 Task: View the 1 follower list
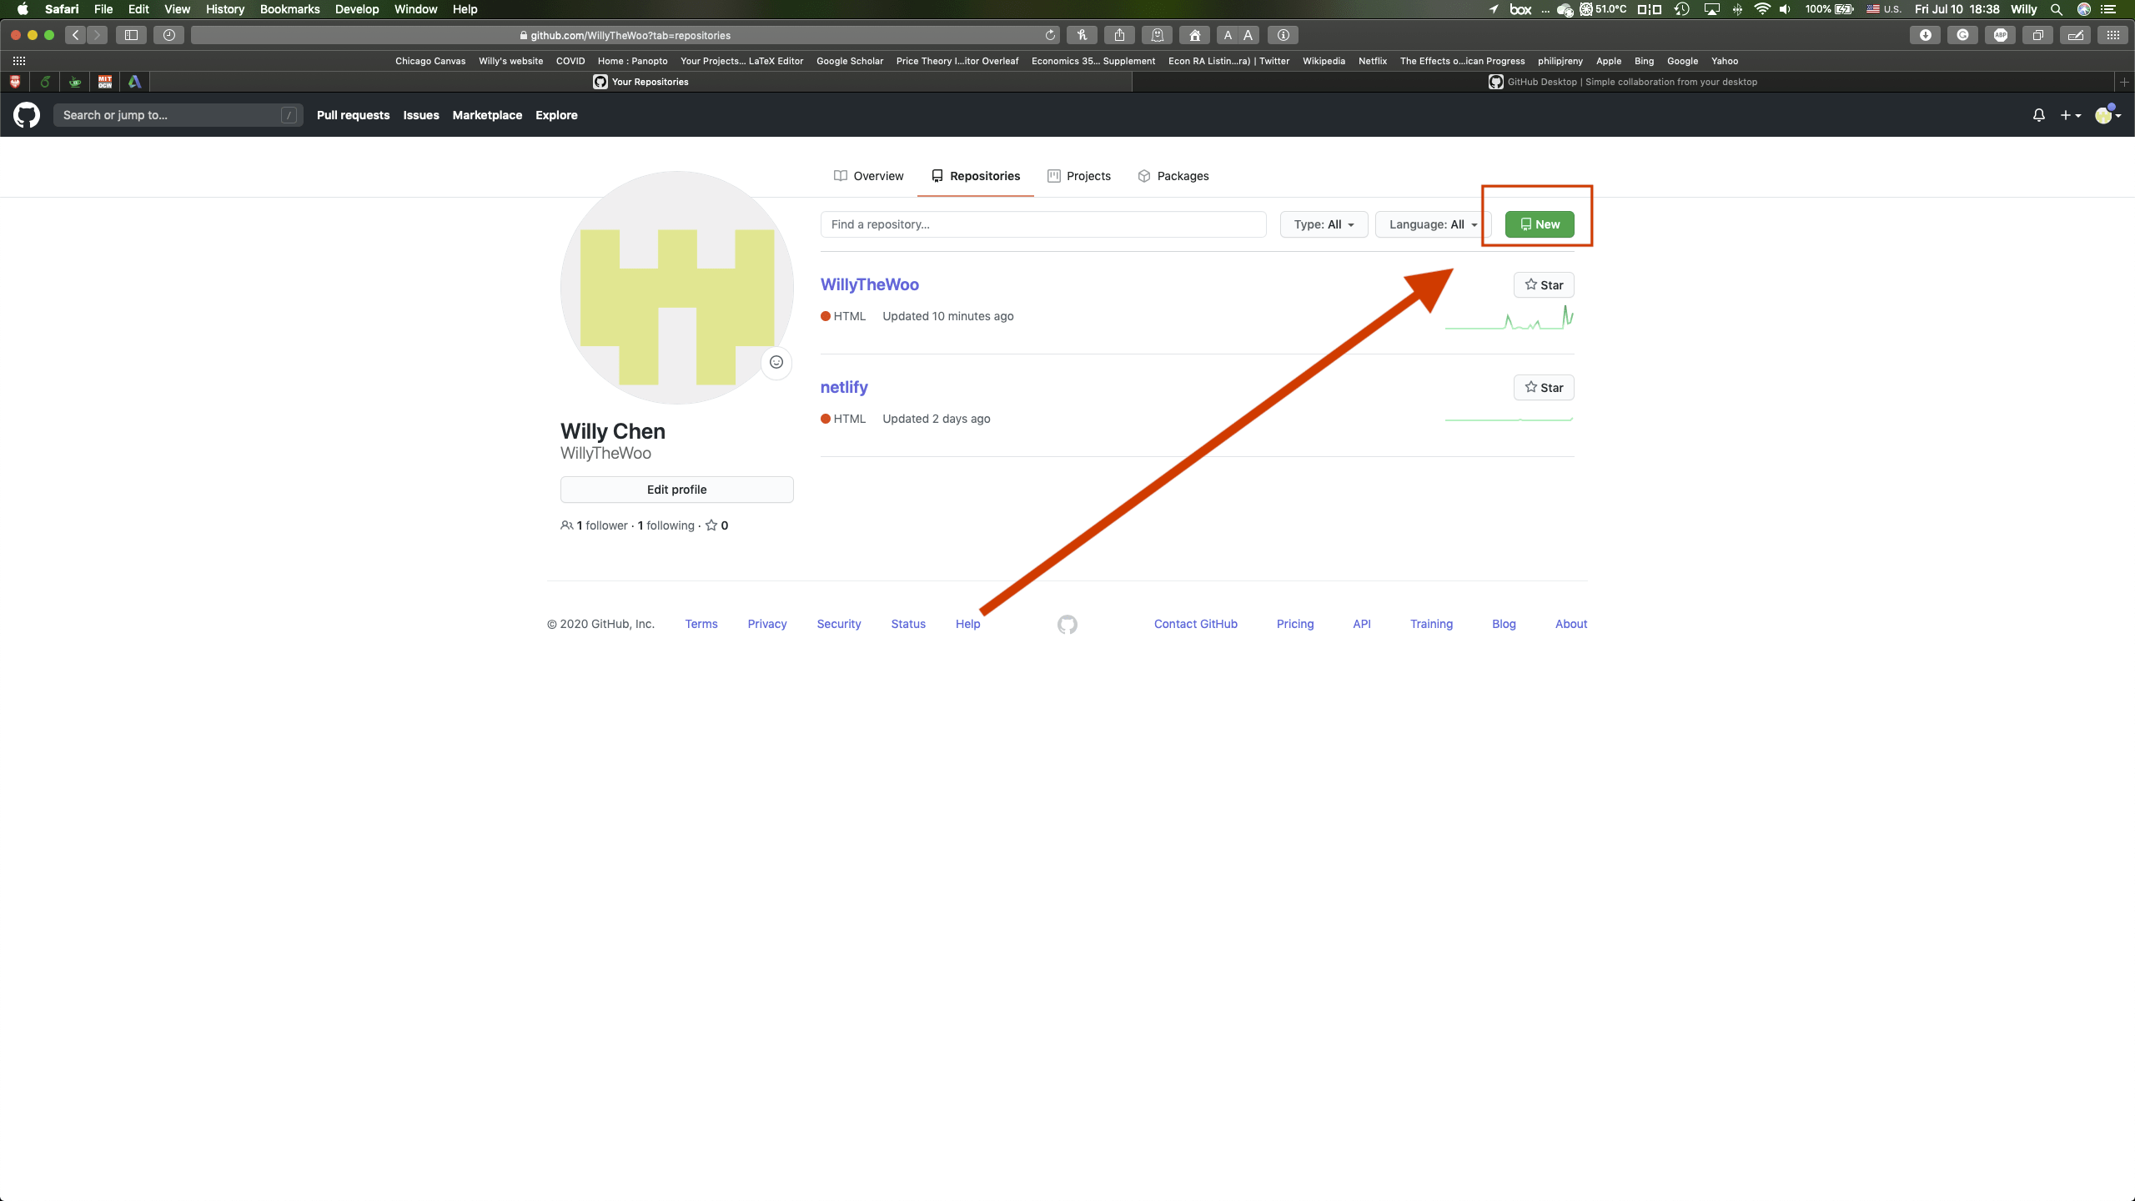(595, 525)
